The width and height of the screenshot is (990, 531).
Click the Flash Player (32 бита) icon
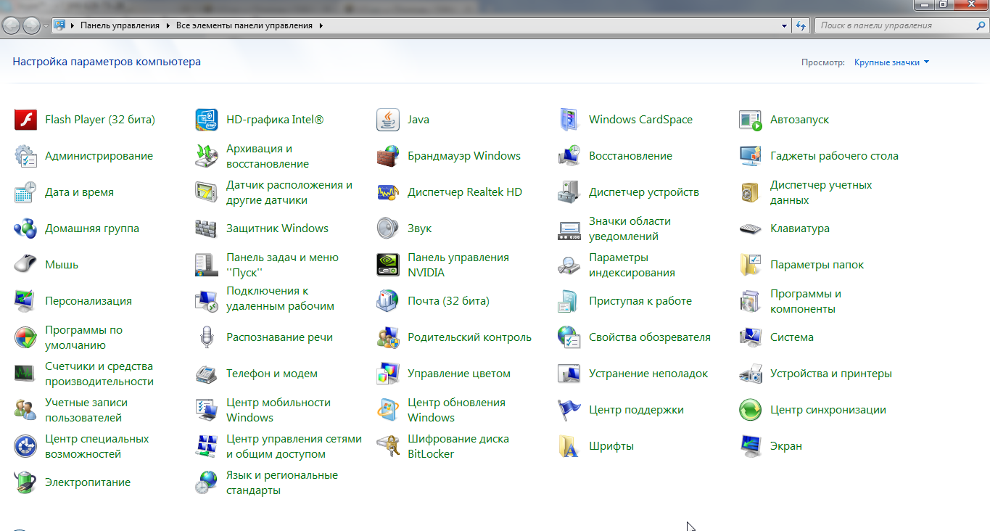click(25, 120)
